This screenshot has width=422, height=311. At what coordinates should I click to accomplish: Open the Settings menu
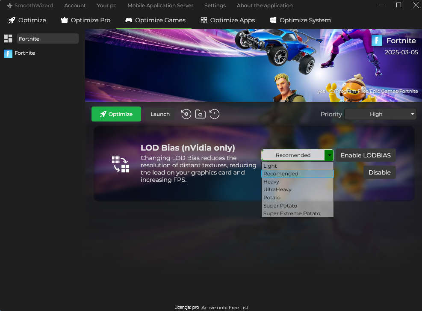(x=215, y=6)
